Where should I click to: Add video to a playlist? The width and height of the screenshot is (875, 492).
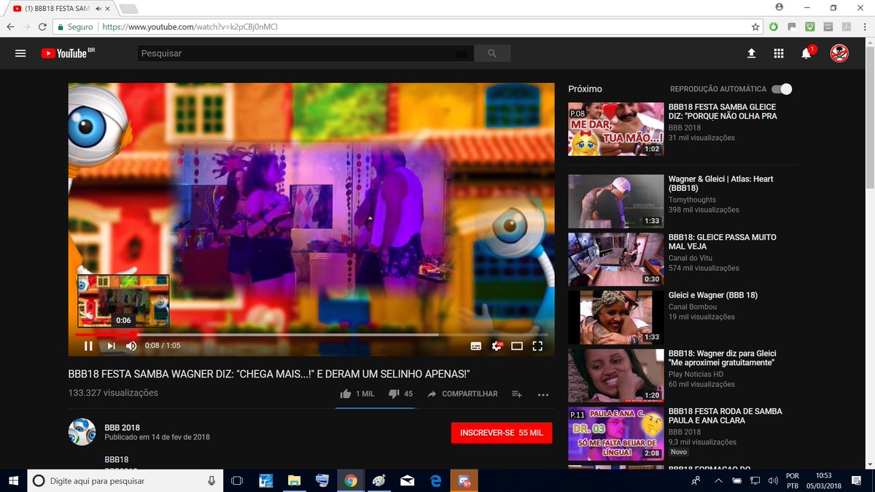pyautogui.click(x=517, y=394)
